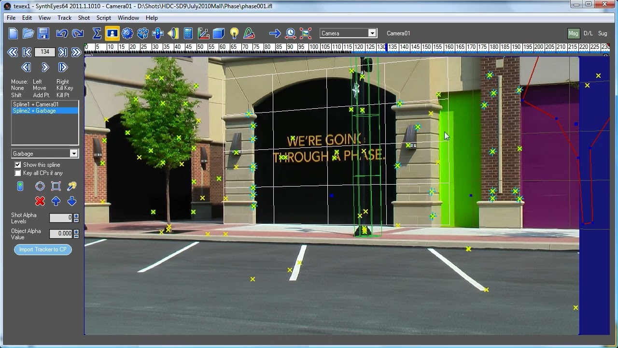The image size is (618, 348).
Task: Open the Script menu
Action: [104, 18]
